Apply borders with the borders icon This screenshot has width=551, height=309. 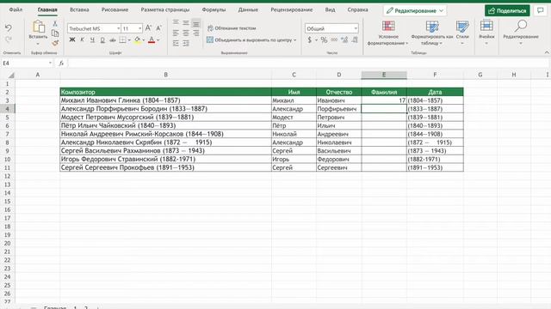122,40
